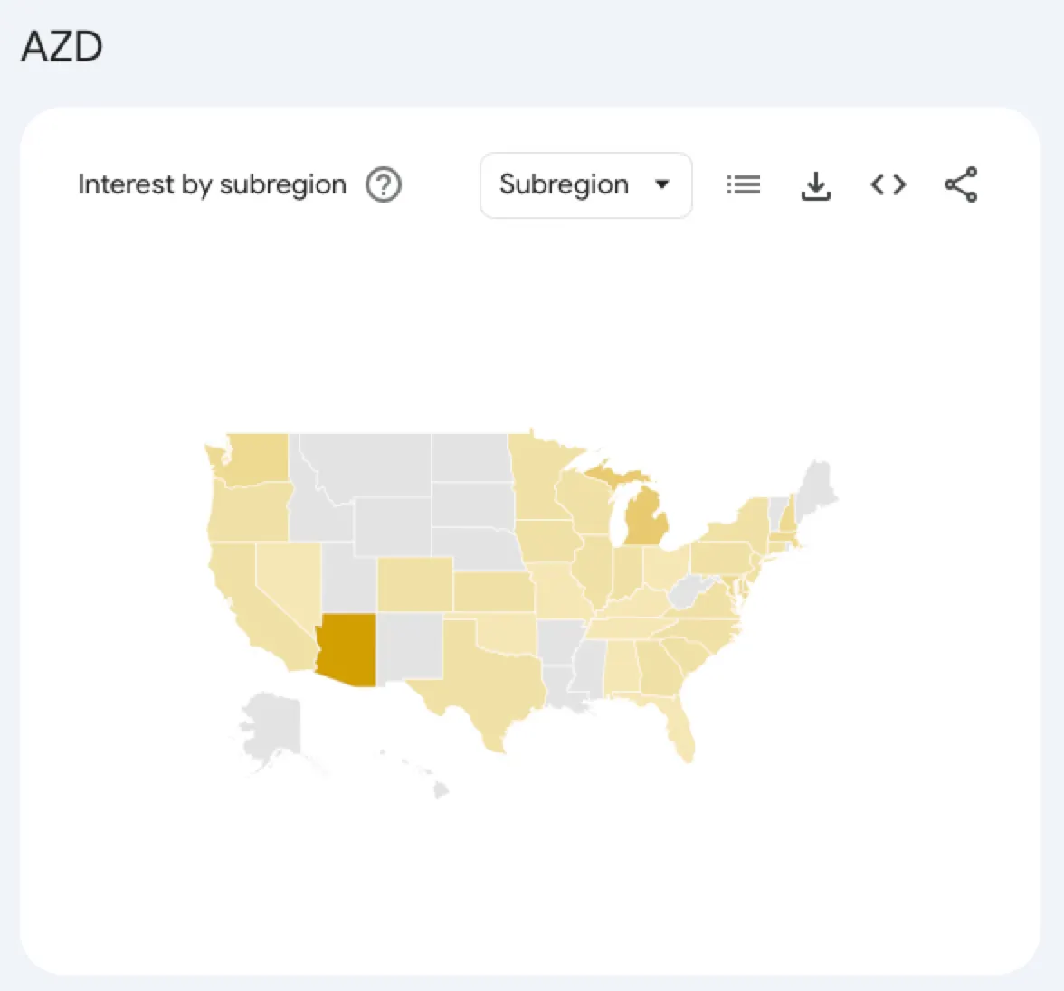Click New Mexico on the map

click(411, 647)
